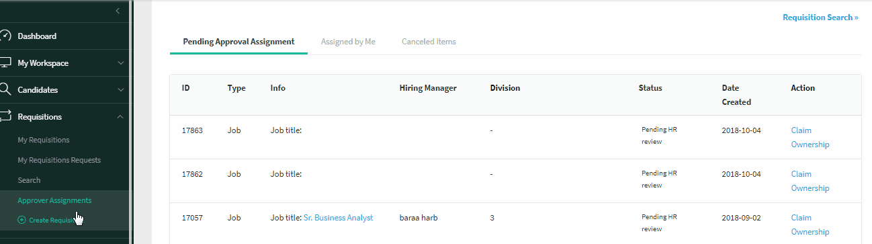Click the Dashboard gauge icon
Screen dimensions: 872x244
[5, 36]
